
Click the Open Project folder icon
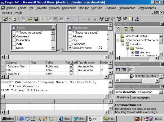coord(30,19)
